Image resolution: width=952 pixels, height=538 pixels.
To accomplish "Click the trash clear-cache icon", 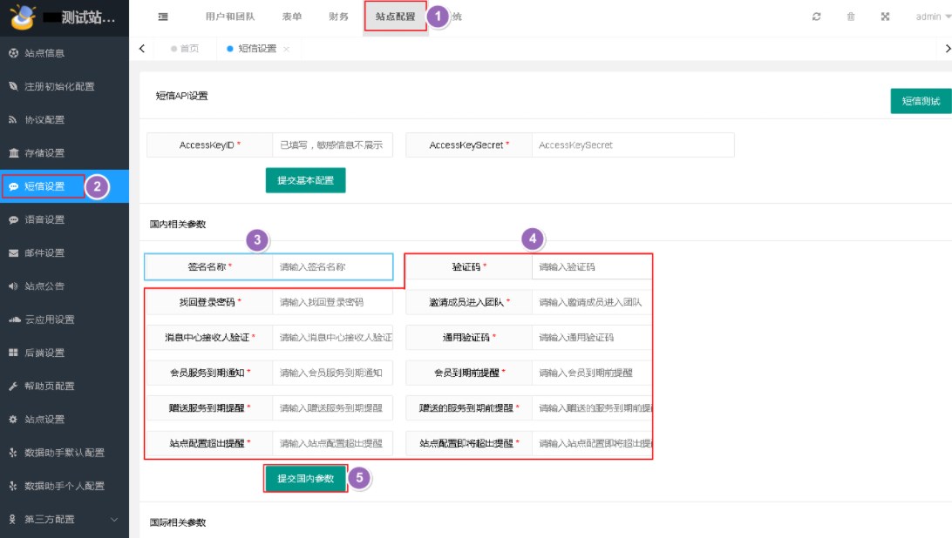I will (851, 17).
